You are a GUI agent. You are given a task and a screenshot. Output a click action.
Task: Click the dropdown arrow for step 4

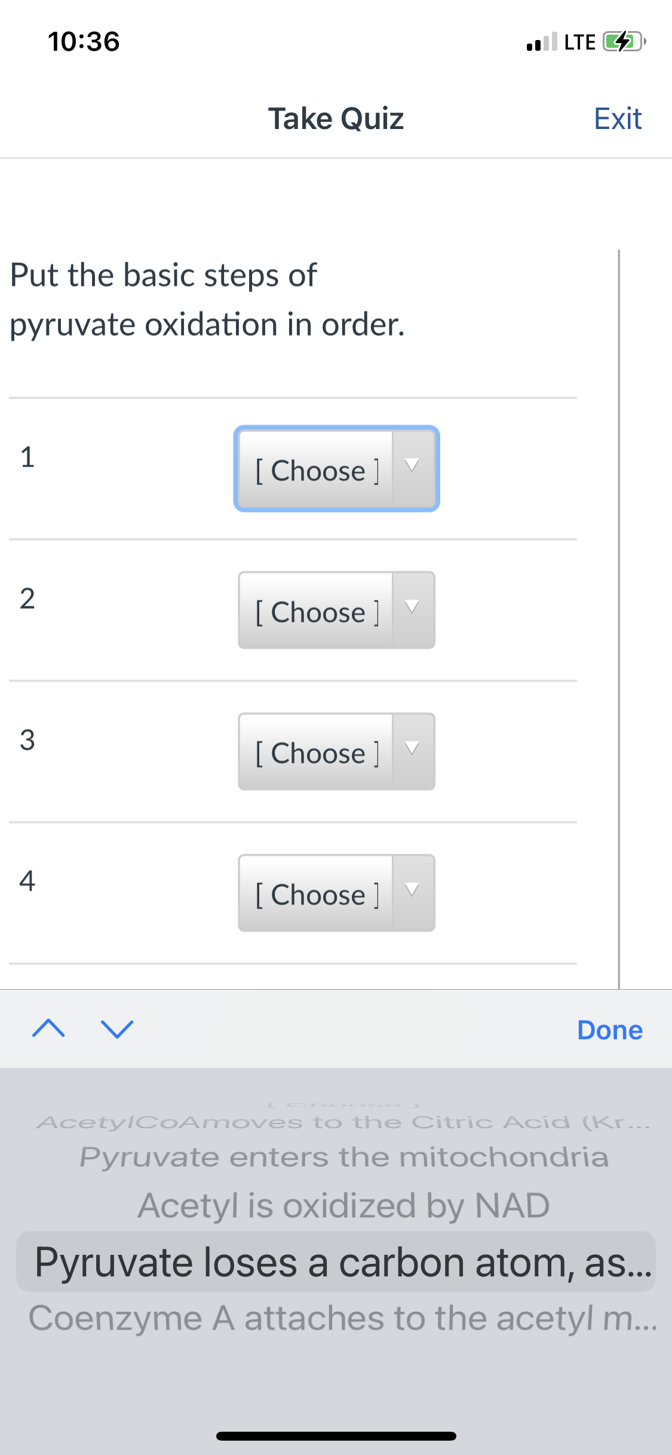(x=412, y=892)
